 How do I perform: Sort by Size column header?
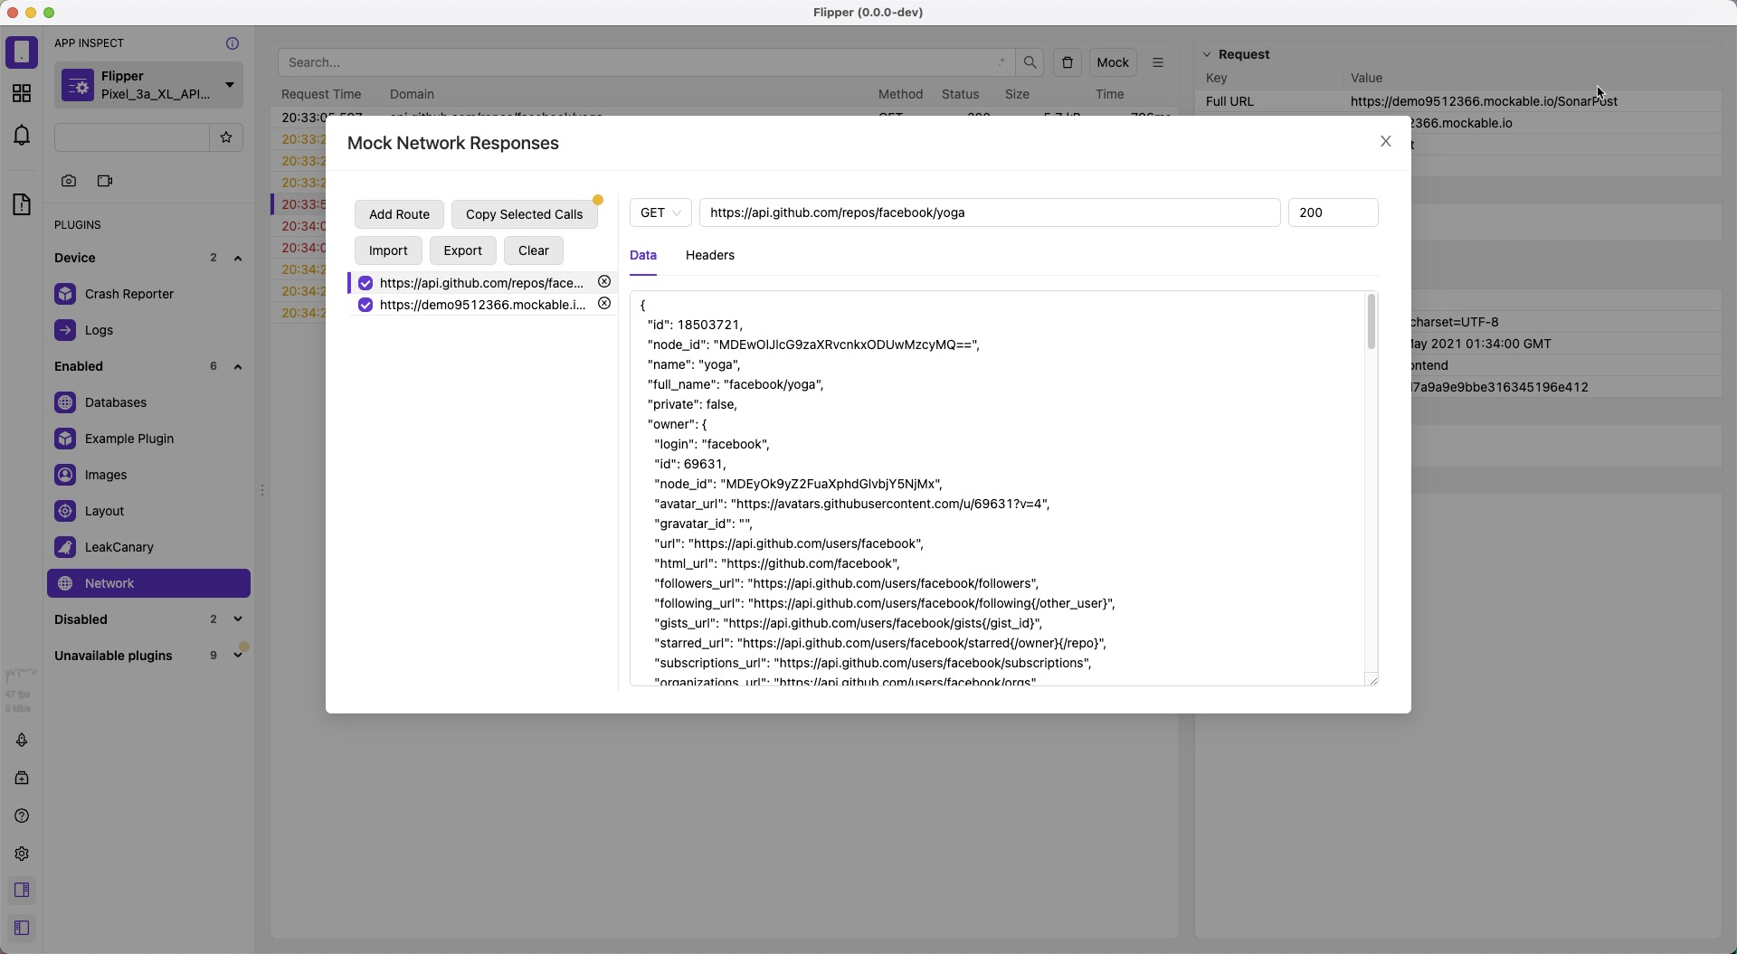point(1017,94)
